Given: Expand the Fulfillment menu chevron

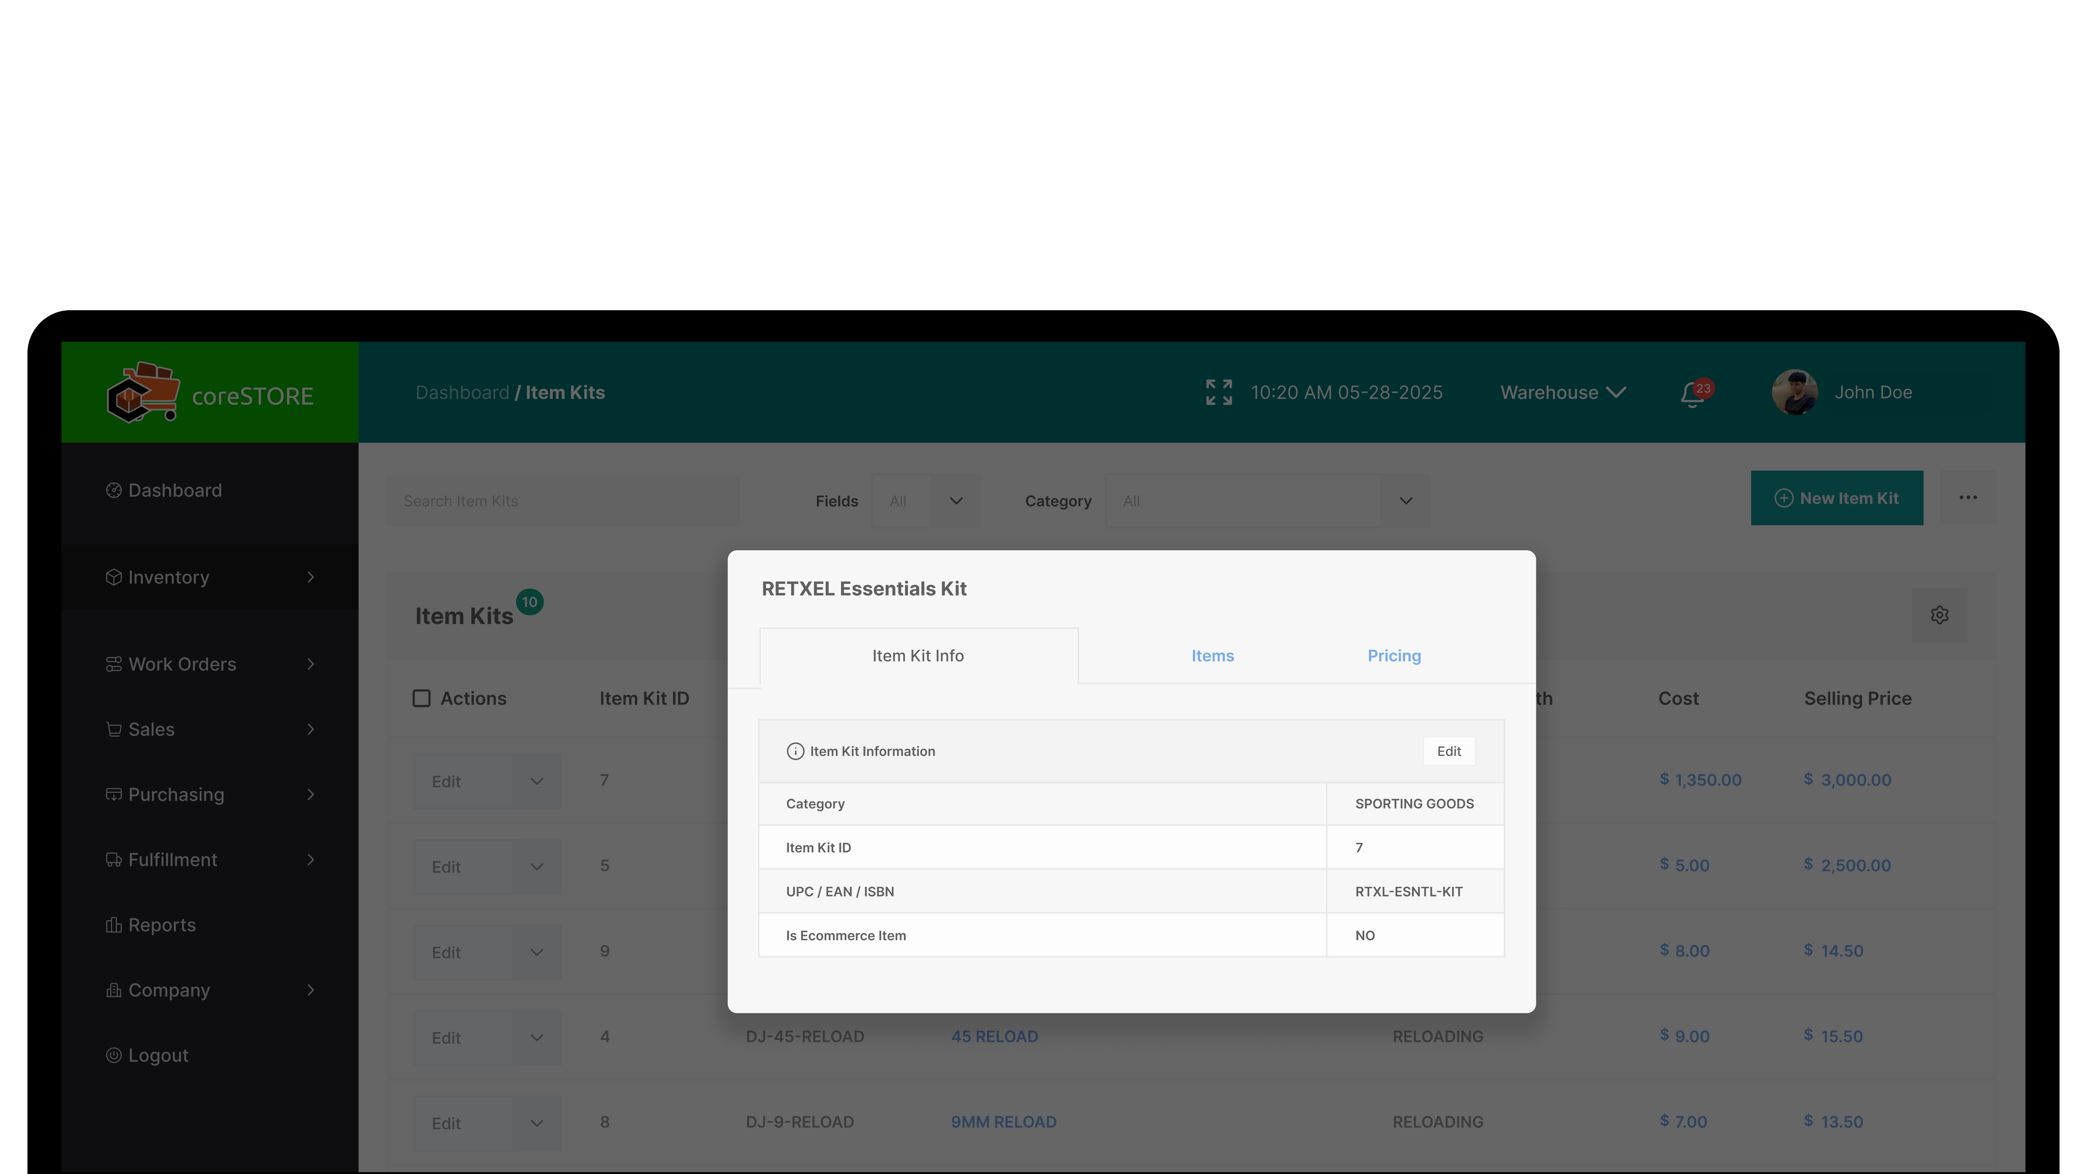Looking at the screenshot, I should [310, 860].
